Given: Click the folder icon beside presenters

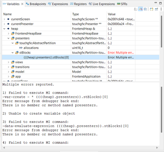Looking at the screenshot, I should 13,38.
